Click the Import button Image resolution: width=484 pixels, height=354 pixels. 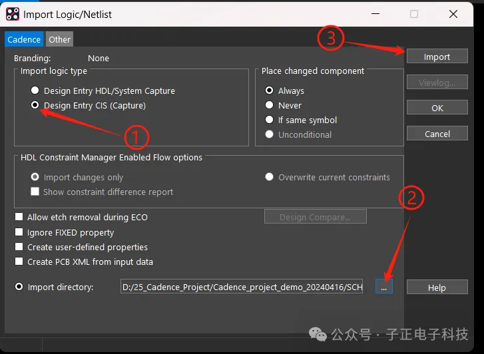click(x=437, y=57)
